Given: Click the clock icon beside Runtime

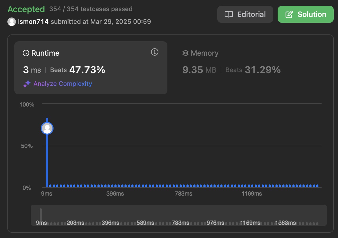Looking at the screenshot, I should click(x=26, y=53).
